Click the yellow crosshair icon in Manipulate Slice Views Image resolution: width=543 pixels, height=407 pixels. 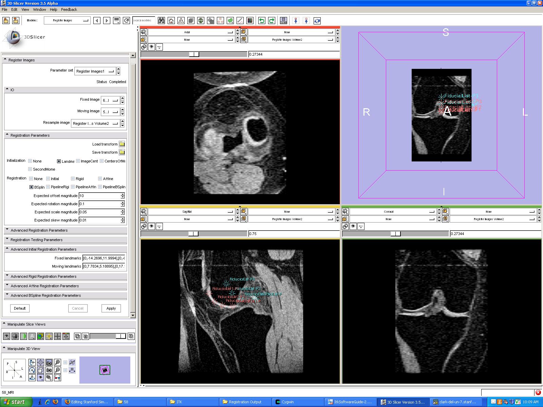coord(49,336)
